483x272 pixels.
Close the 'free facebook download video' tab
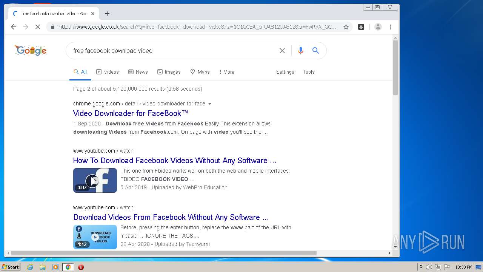[x=93, y=14]
